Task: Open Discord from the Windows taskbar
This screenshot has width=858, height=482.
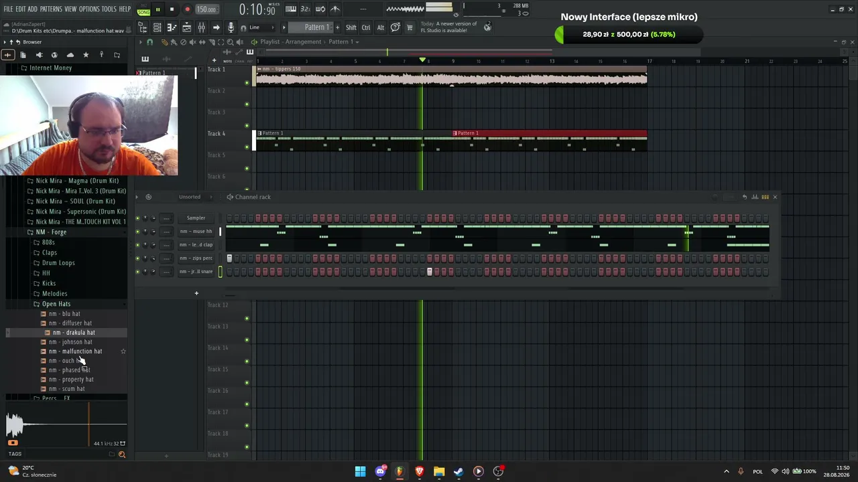Action: (x=381, y=471)
